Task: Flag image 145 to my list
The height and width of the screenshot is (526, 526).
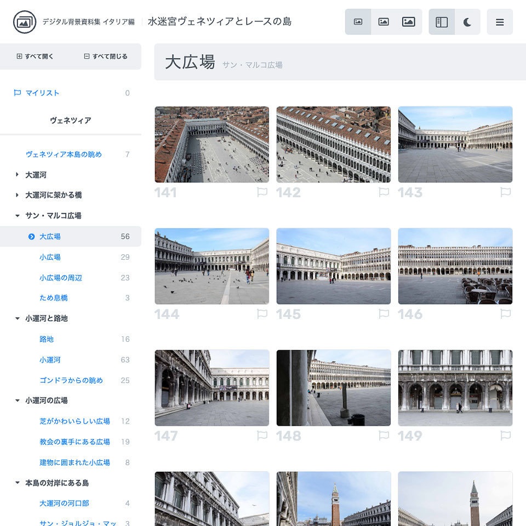Action: pyautogui.click(x=384, y=314)
